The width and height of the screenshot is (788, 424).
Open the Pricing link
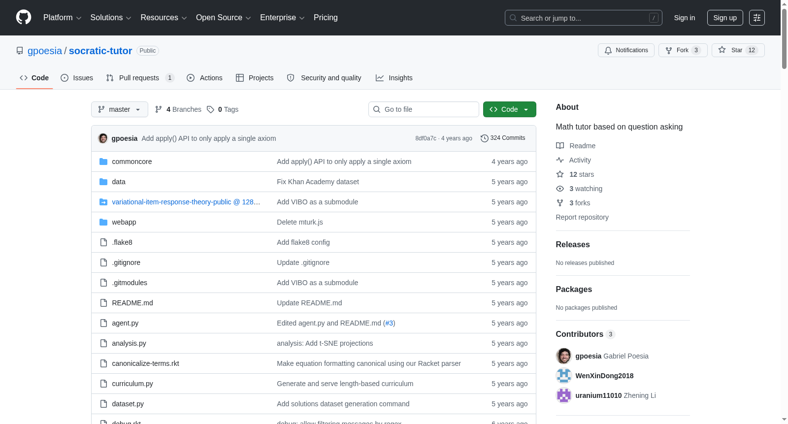pos(326,18)
